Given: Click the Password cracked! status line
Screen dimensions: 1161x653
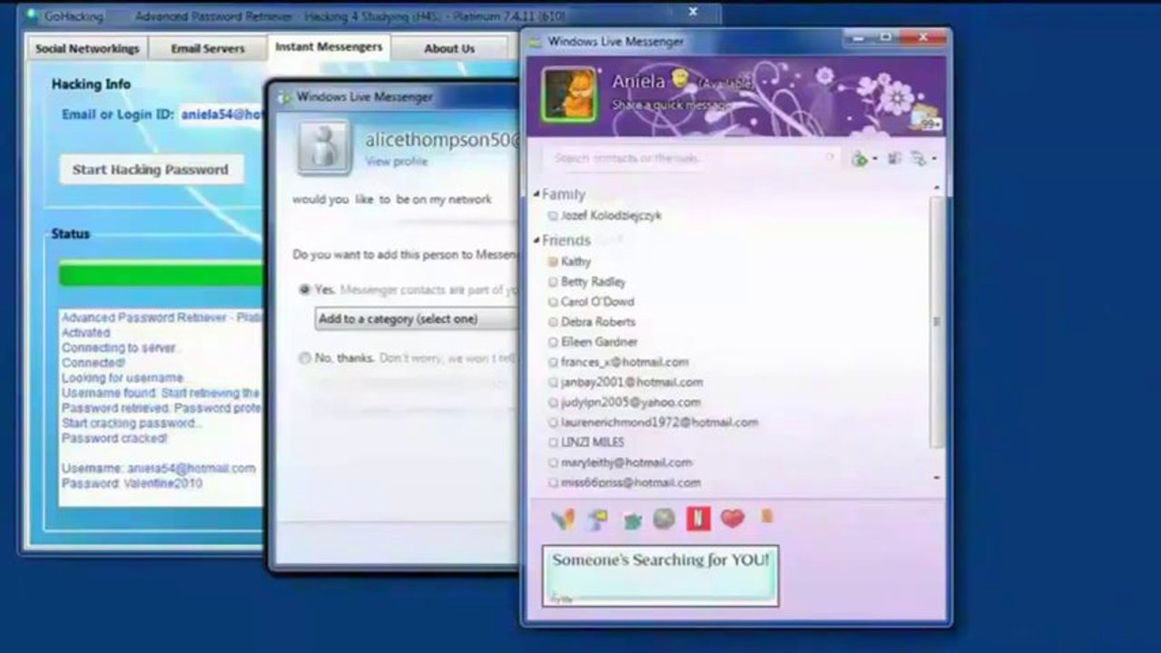Looking at the screenshot, I should point(114,438).
